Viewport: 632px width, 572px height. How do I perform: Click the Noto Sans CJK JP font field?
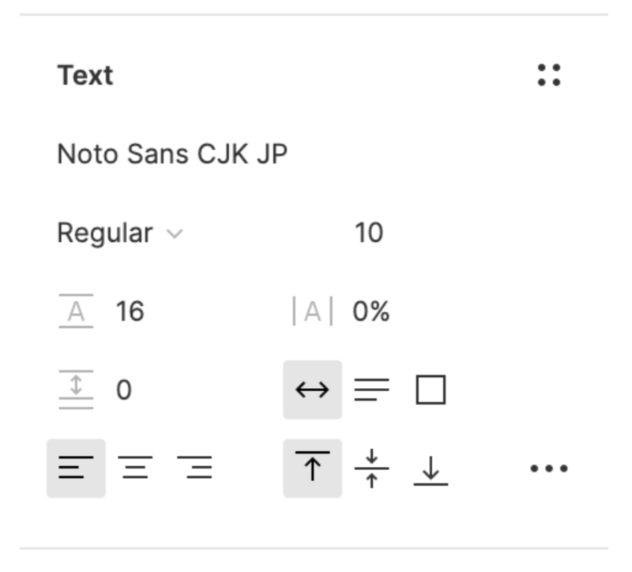(x=171, y=153)
